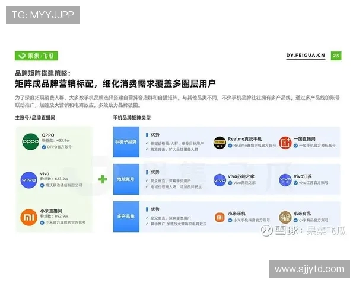Click the 优势 heading in the 手机子品牌 row
The image size is (356, 284).
(155, 135)
